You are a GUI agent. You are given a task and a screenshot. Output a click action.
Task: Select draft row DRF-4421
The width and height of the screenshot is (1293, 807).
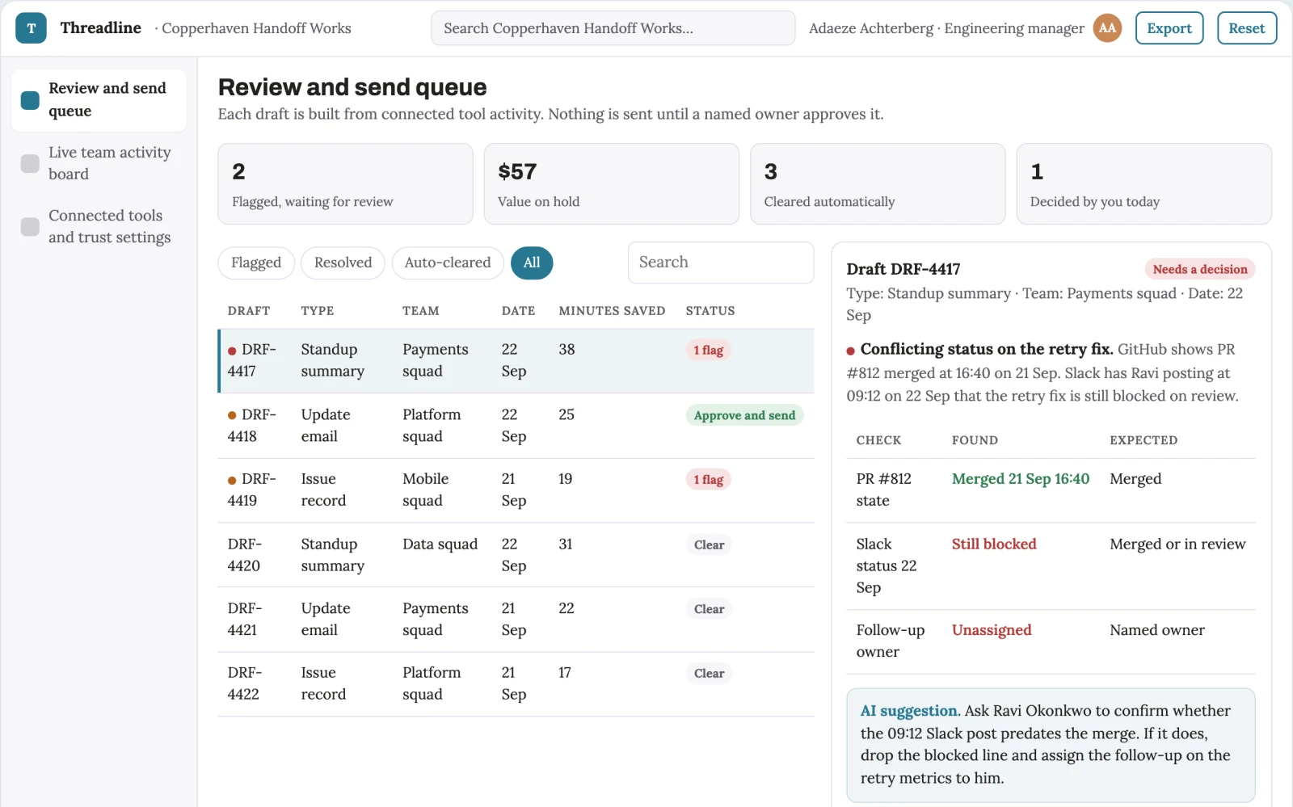pyautogui.click(x=516, y=620)
